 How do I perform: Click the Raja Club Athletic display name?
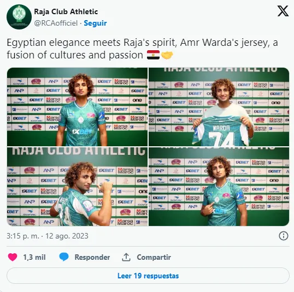click(66, 11)
